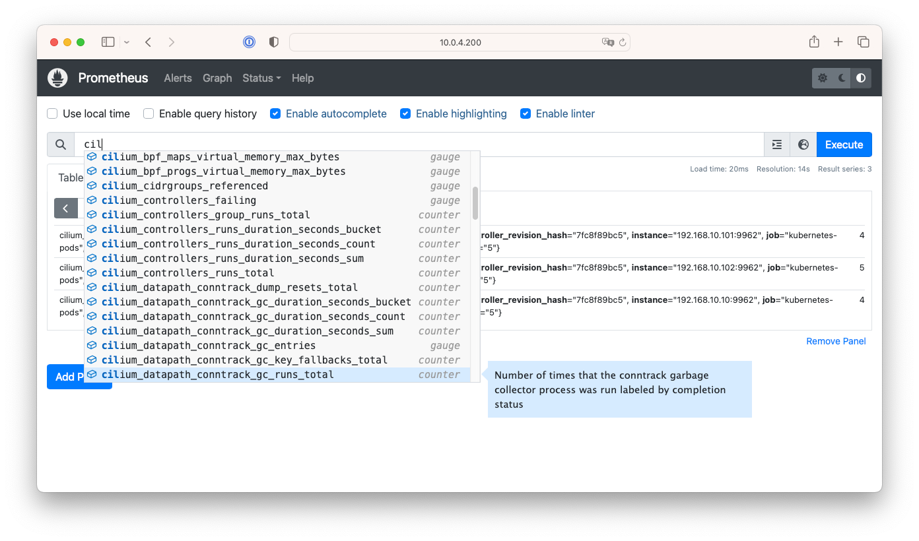This screenshot has width=919, height=541.
Task: Click the autocomplete list scrollbar thumb
Action: point(475,203)
